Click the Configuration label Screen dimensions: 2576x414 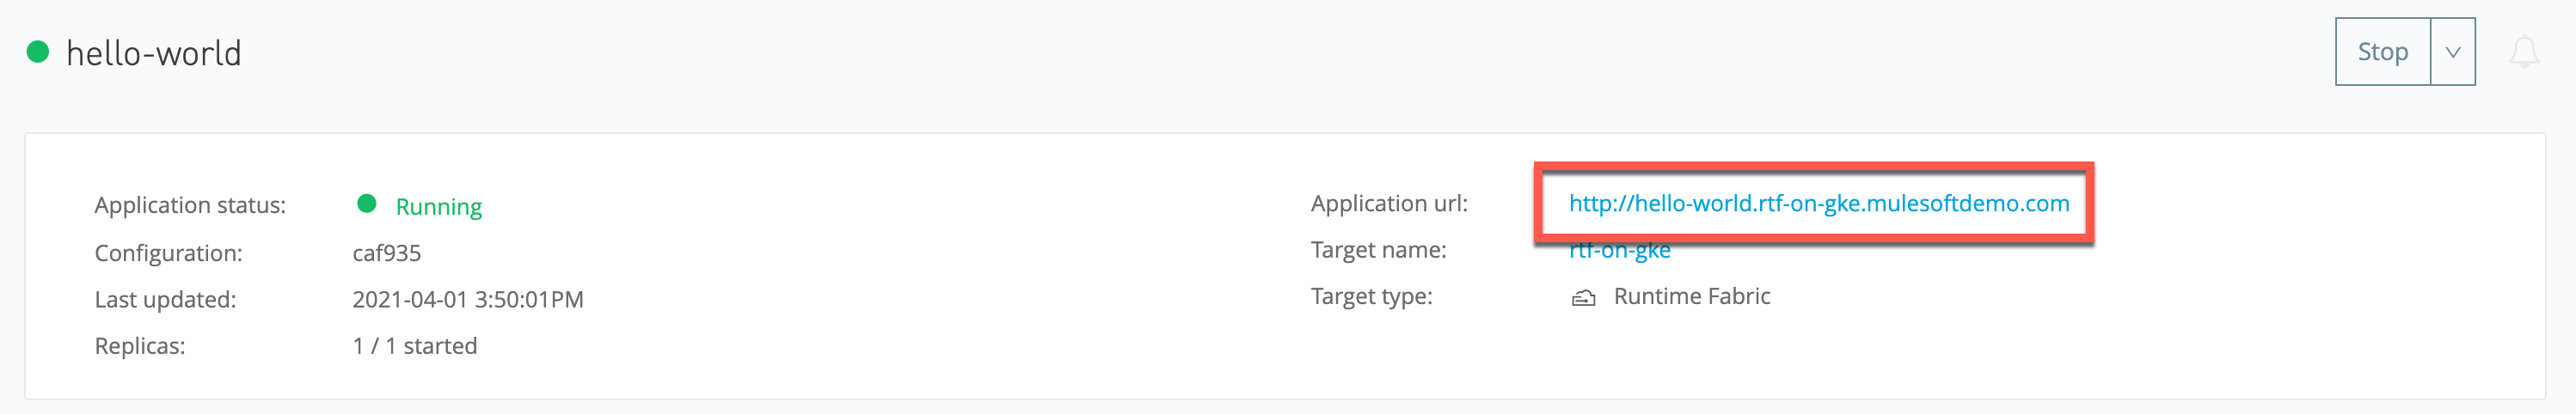click(168, 254)
